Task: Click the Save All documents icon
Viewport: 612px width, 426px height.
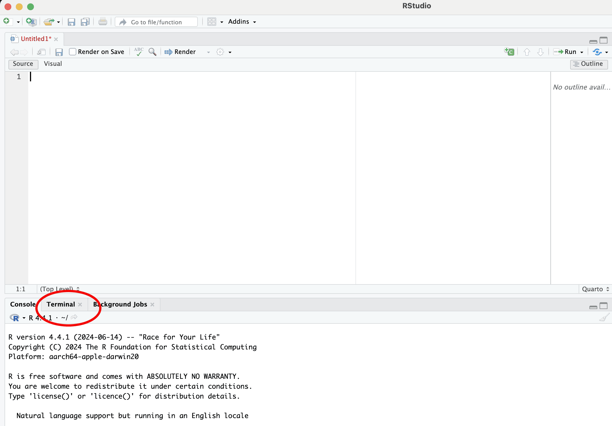Action: (85, 22)
